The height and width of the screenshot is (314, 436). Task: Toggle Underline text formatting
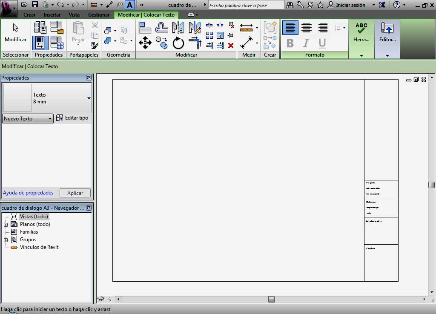322,43
